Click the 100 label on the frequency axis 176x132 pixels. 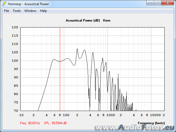click(66, 115)
